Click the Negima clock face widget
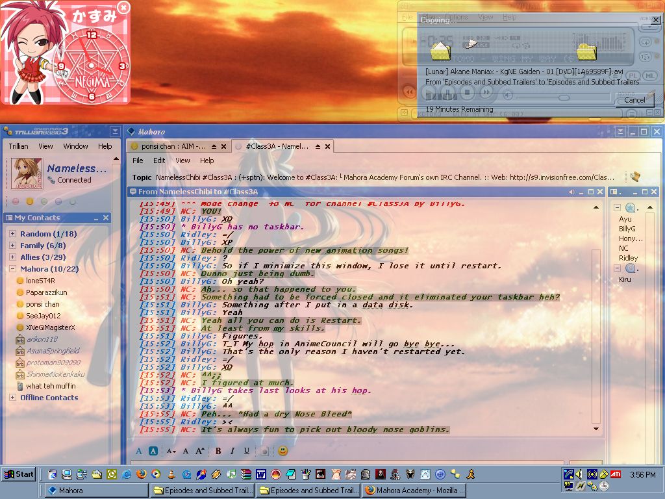Screen dimensions: 665x499 click(92, 66)
